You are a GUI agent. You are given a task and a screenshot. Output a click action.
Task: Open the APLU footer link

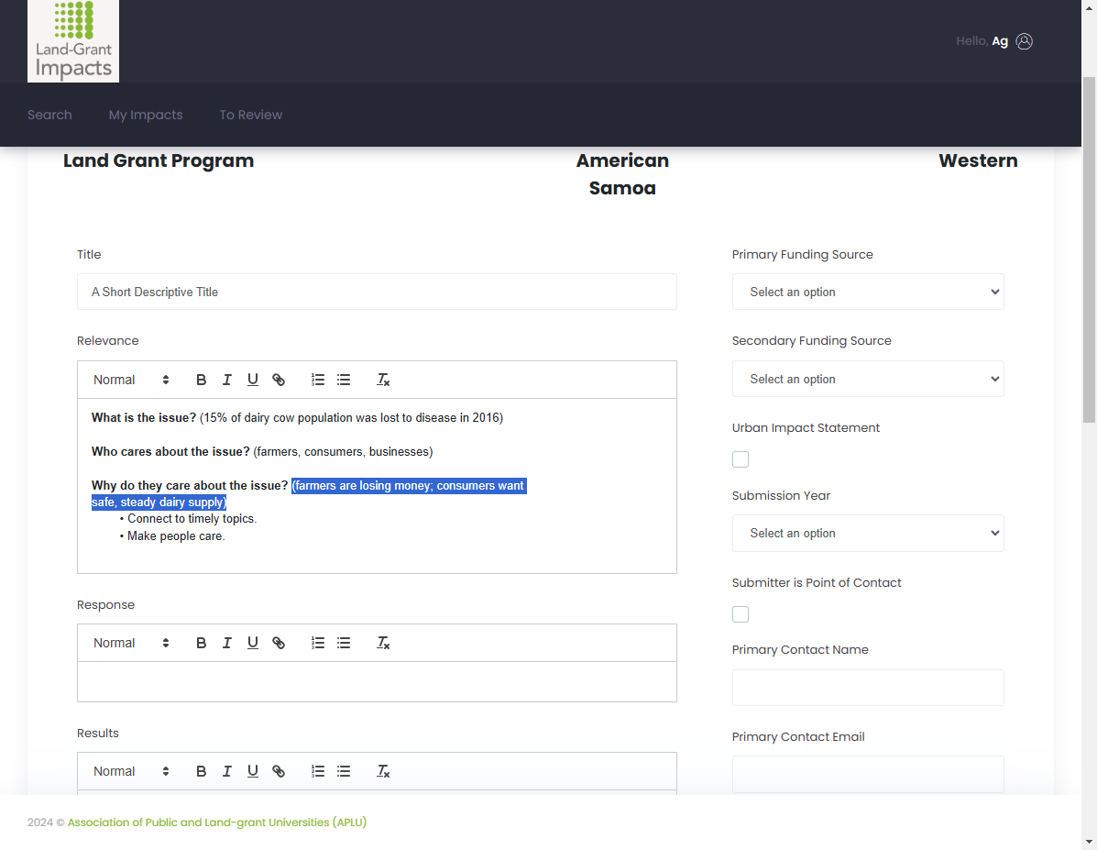click(217, 822)
